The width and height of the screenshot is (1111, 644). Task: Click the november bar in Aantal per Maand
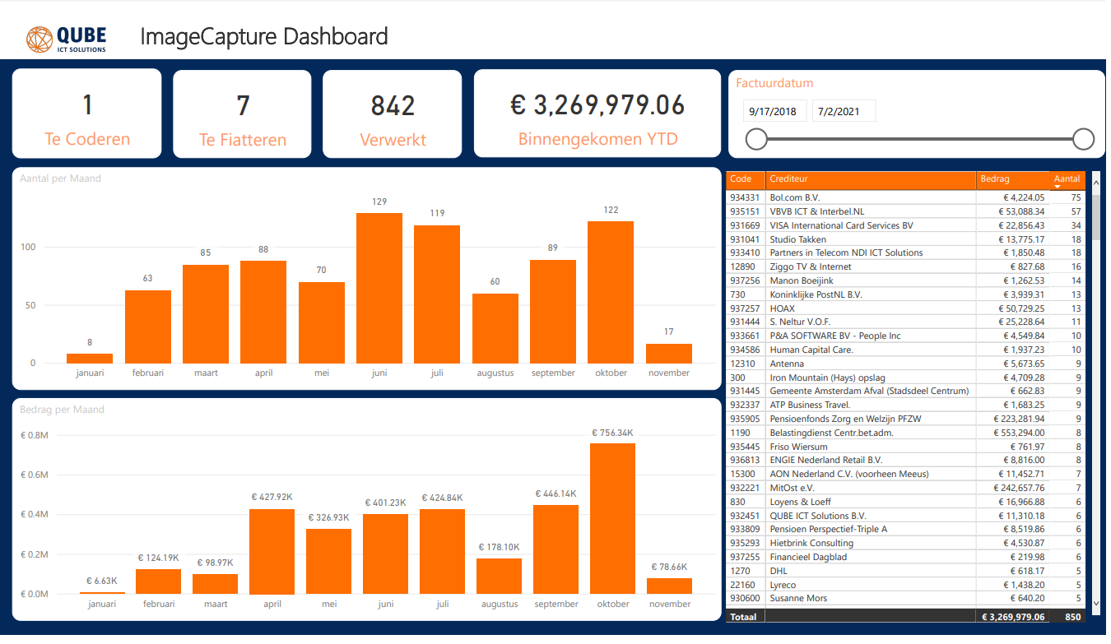(669, 354)
